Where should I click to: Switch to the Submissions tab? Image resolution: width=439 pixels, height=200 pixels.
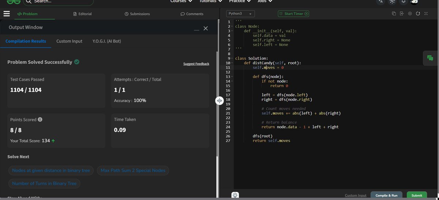(137, 14)
